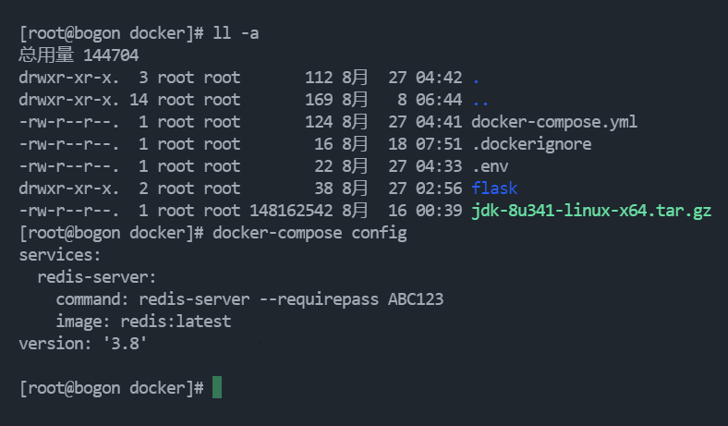Viewport: 728px width, 426px height.
Task: Click the 'll -a' command text
Action: (x=236, y=33)
